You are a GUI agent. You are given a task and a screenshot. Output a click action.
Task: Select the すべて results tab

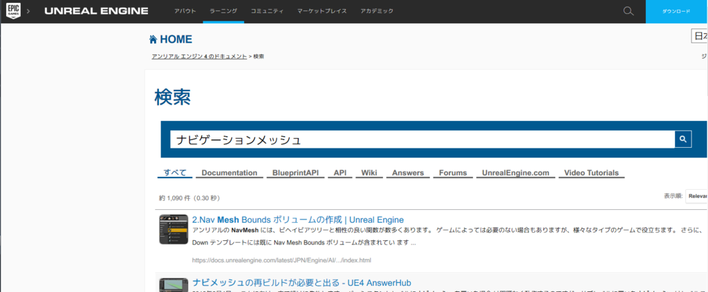[175, 173]
